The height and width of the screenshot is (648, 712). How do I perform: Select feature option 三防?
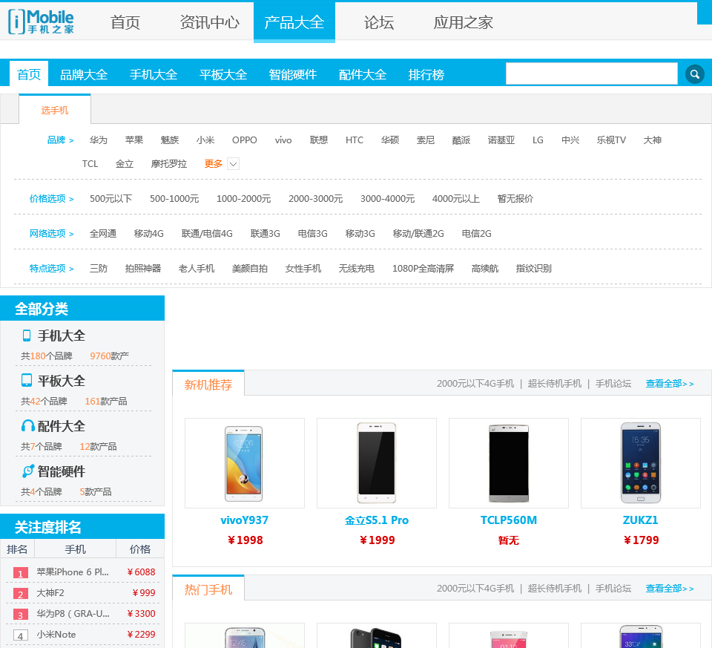98,269
